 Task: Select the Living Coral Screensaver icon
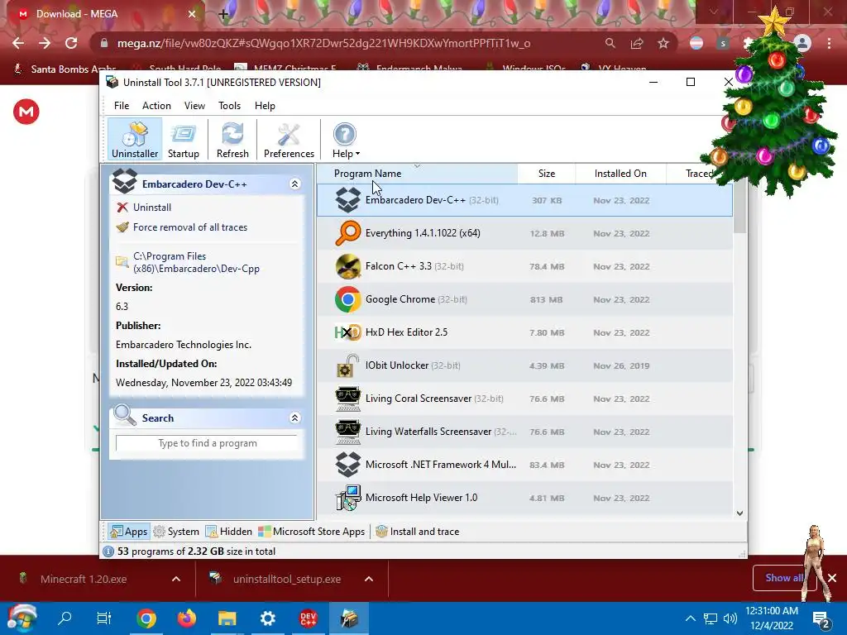click(x=348, y=399)
